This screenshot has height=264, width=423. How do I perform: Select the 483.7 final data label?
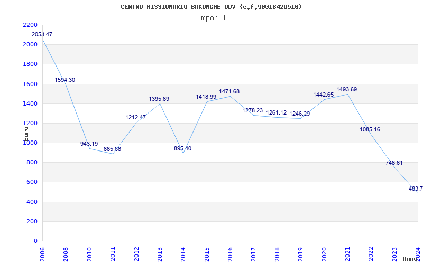(x=416, y=188)
